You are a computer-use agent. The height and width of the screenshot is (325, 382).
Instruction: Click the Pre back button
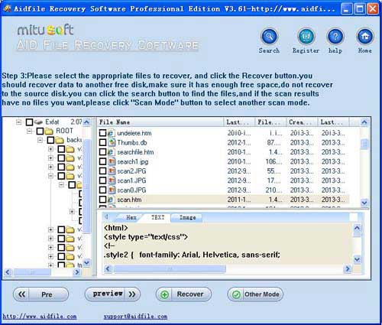tap(40, 294)
